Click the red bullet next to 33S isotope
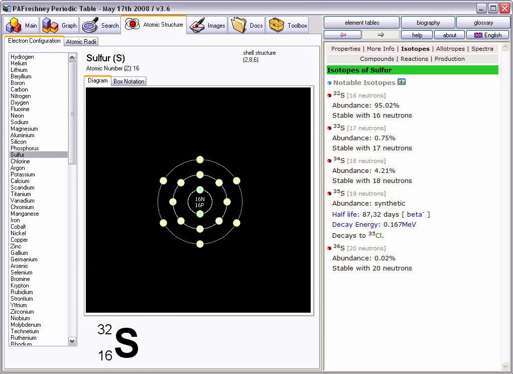513x374 pixels. tap(329, 128)
